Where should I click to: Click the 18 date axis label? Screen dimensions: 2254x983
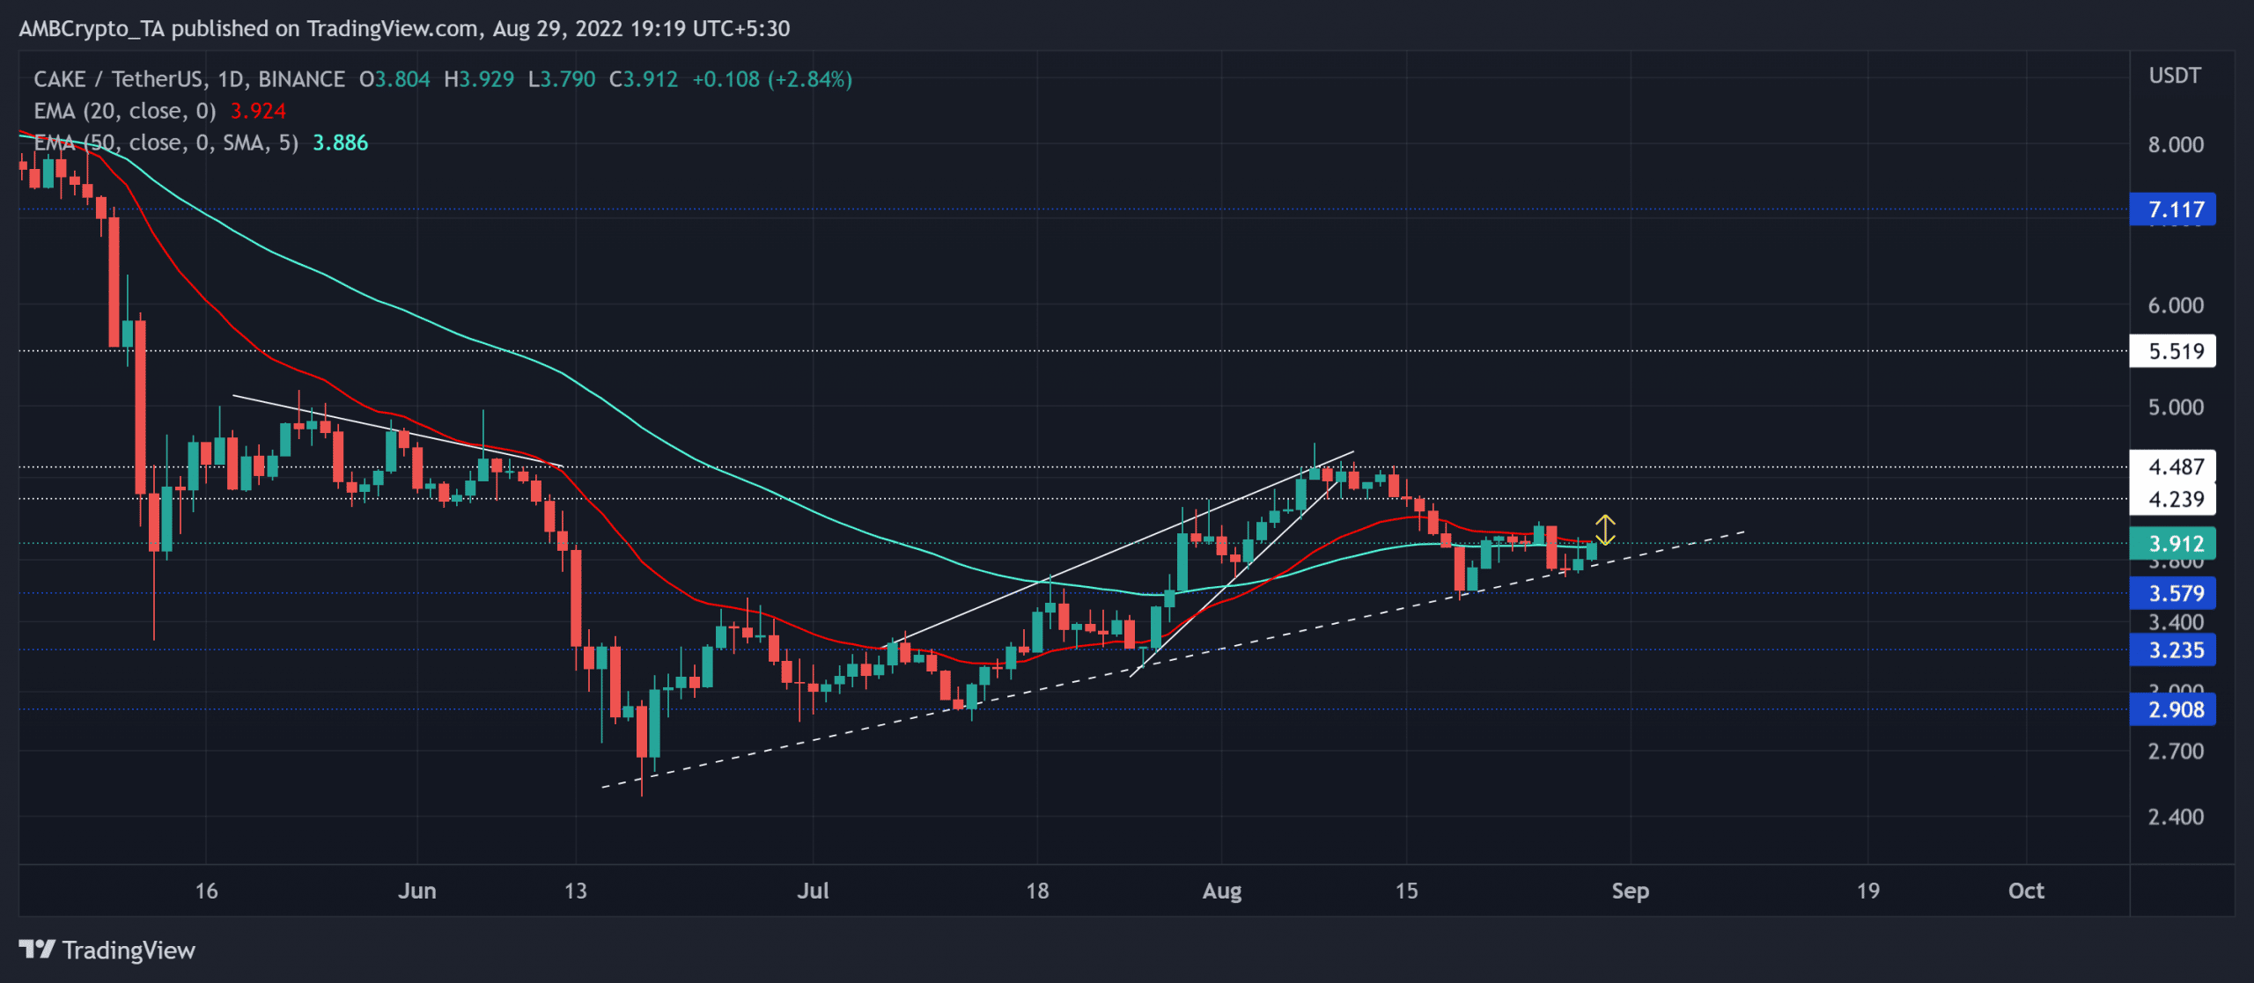tap(1037, 891)
